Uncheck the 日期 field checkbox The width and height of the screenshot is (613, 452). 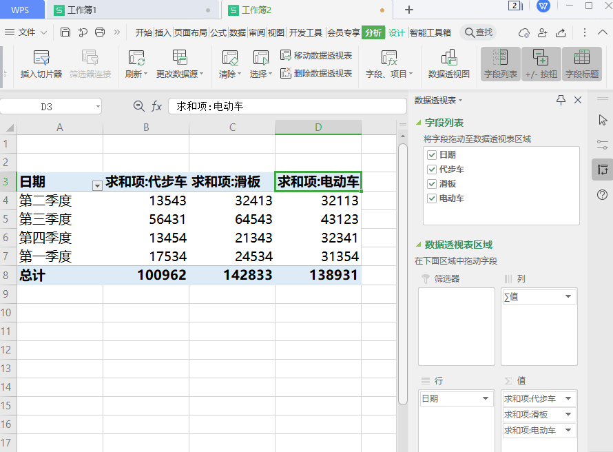point(432,155)
